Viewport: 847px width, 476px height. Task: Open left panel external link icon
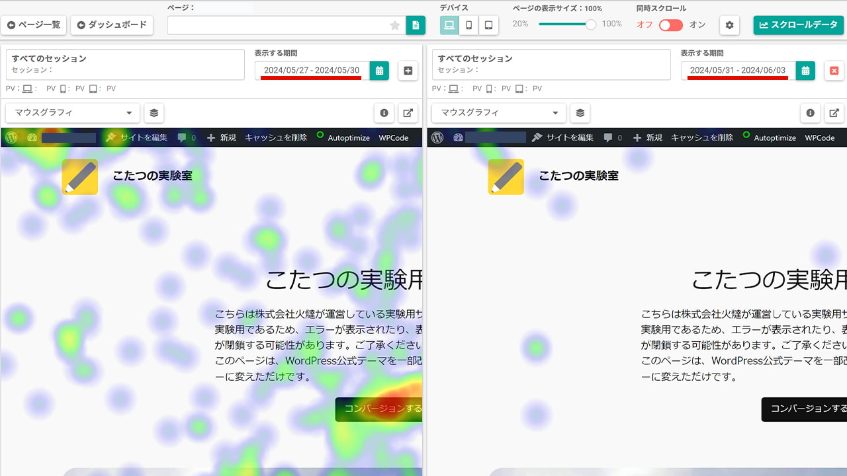(408, 113)
